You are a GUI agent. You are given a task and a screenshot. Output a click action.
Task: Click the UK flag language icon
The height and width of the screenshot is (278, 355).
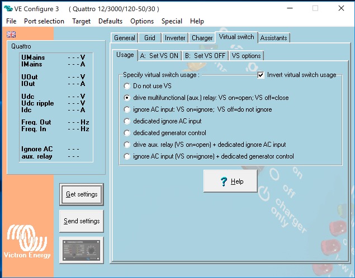(11, 34)
